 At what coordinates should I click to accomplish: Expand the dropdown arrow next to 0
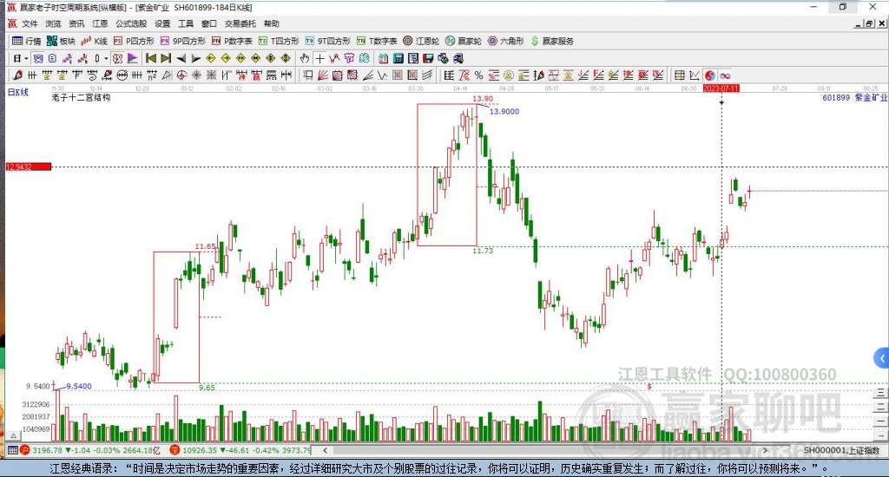[x=106, y=58]
